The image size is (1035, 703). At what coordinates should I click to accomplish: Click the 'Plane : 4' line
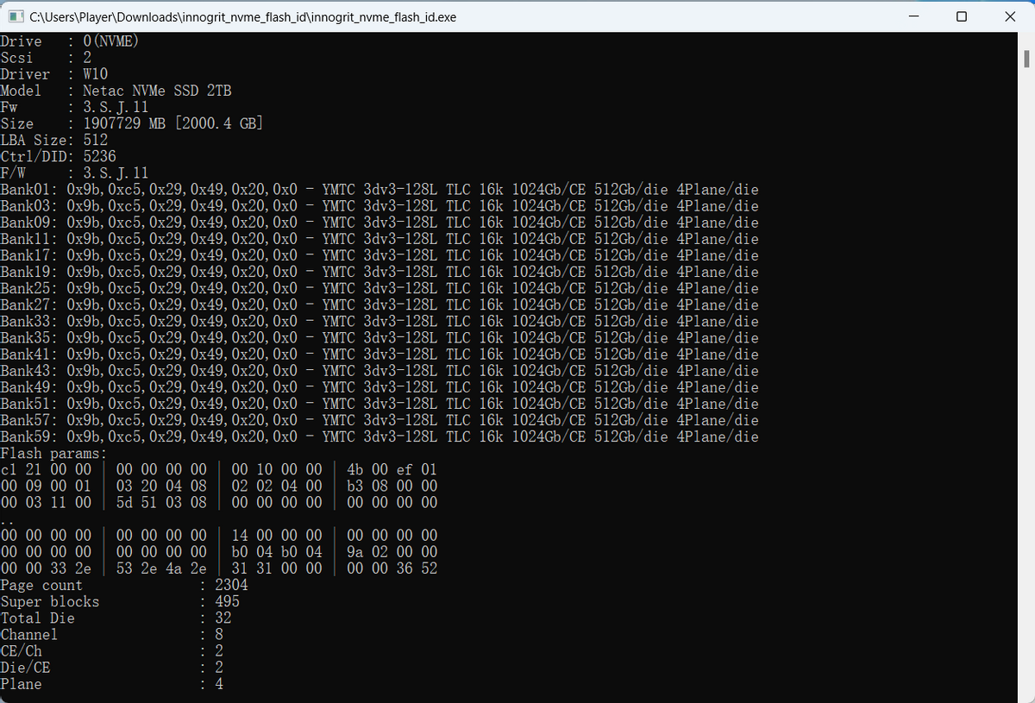coord(112,683)
